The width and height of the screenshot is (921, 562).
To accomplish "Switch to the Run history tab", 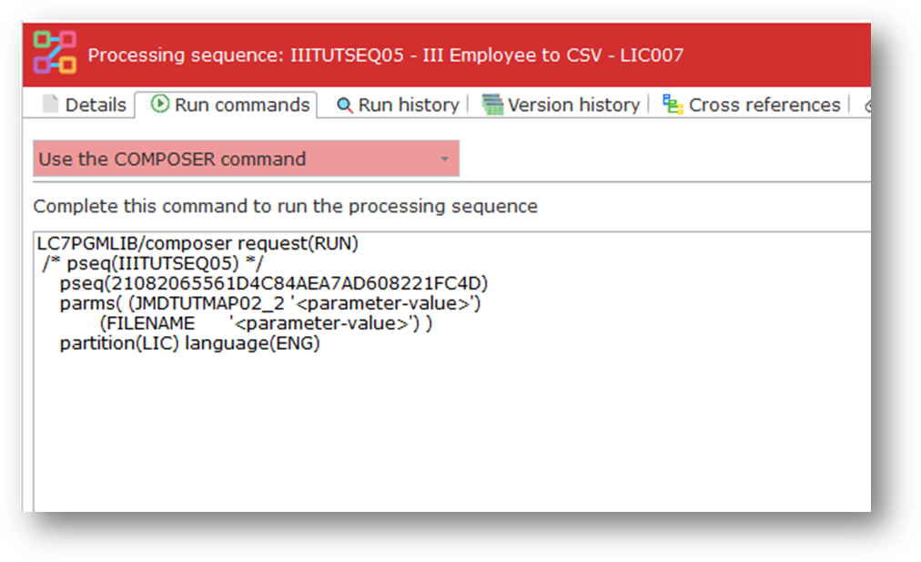I will [398, 105].
